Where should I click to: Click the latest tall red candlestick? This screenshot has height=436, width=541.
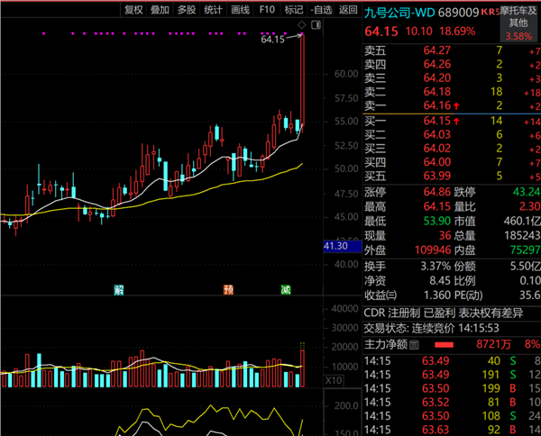click(302, 79)
